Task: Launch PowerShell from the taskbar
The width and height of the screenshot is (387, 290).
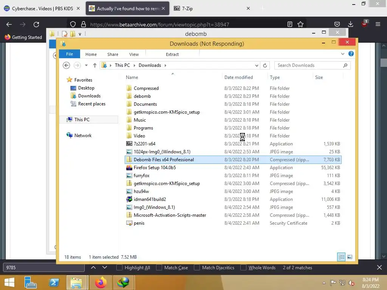Action: coord(54,282)
